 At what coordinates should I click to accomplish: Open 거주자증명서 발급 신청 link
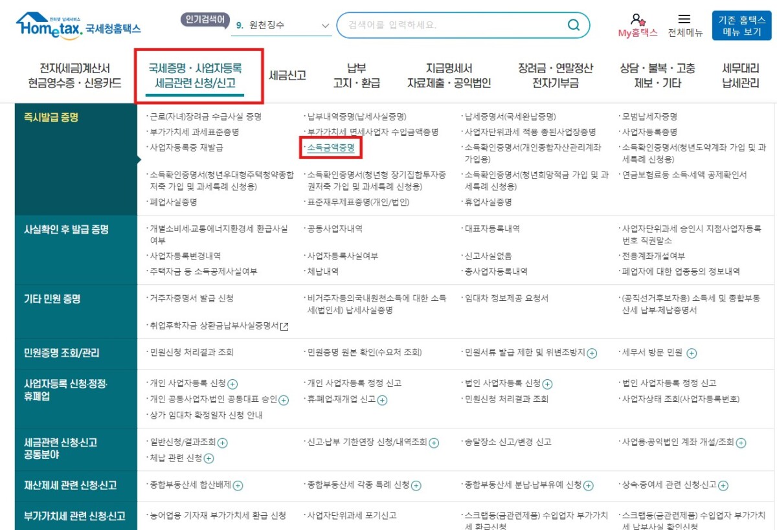[x=192, y=299]
